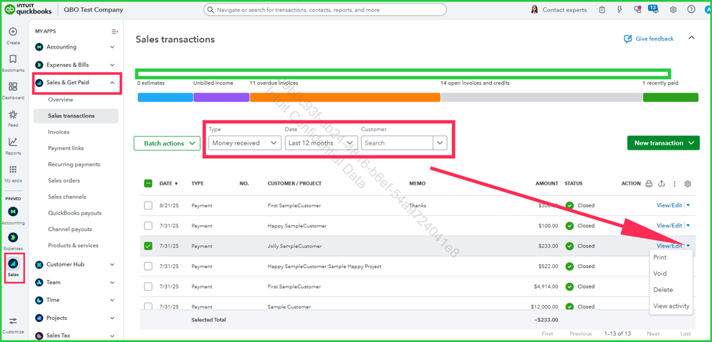Open table settings gear icon
Screen dimensions: 712x342
click(688, 184)
